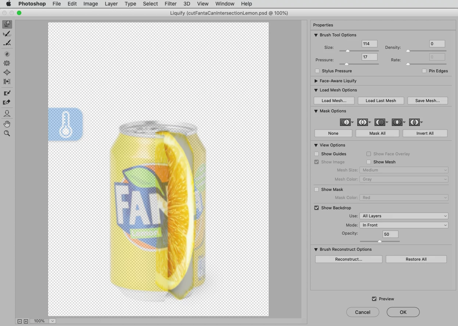Collapse Mask Options section
This screenshot has height=326, width=458.
[316, 111]
